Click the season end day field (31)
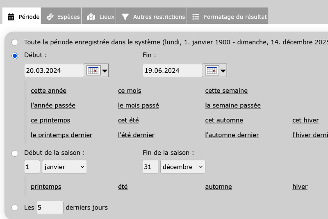 pos(150,167)
